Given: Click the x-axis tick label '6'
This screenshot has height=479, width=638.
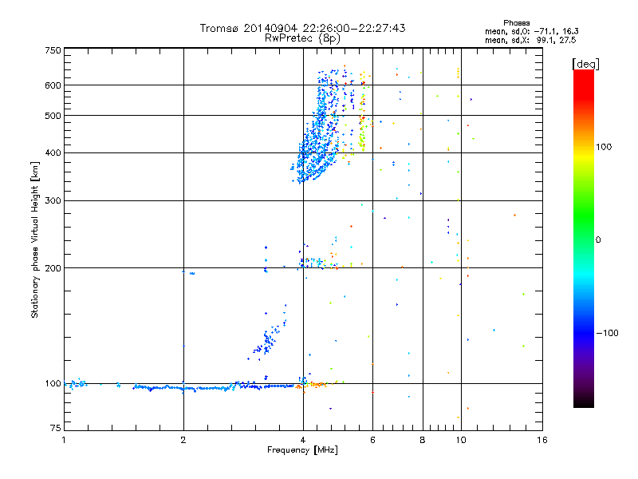Looking at the screenshot, I should [372, 440].
